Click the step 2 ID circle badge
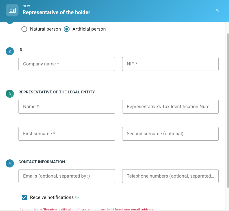229x211 pixels. click(x=10, y=51)
